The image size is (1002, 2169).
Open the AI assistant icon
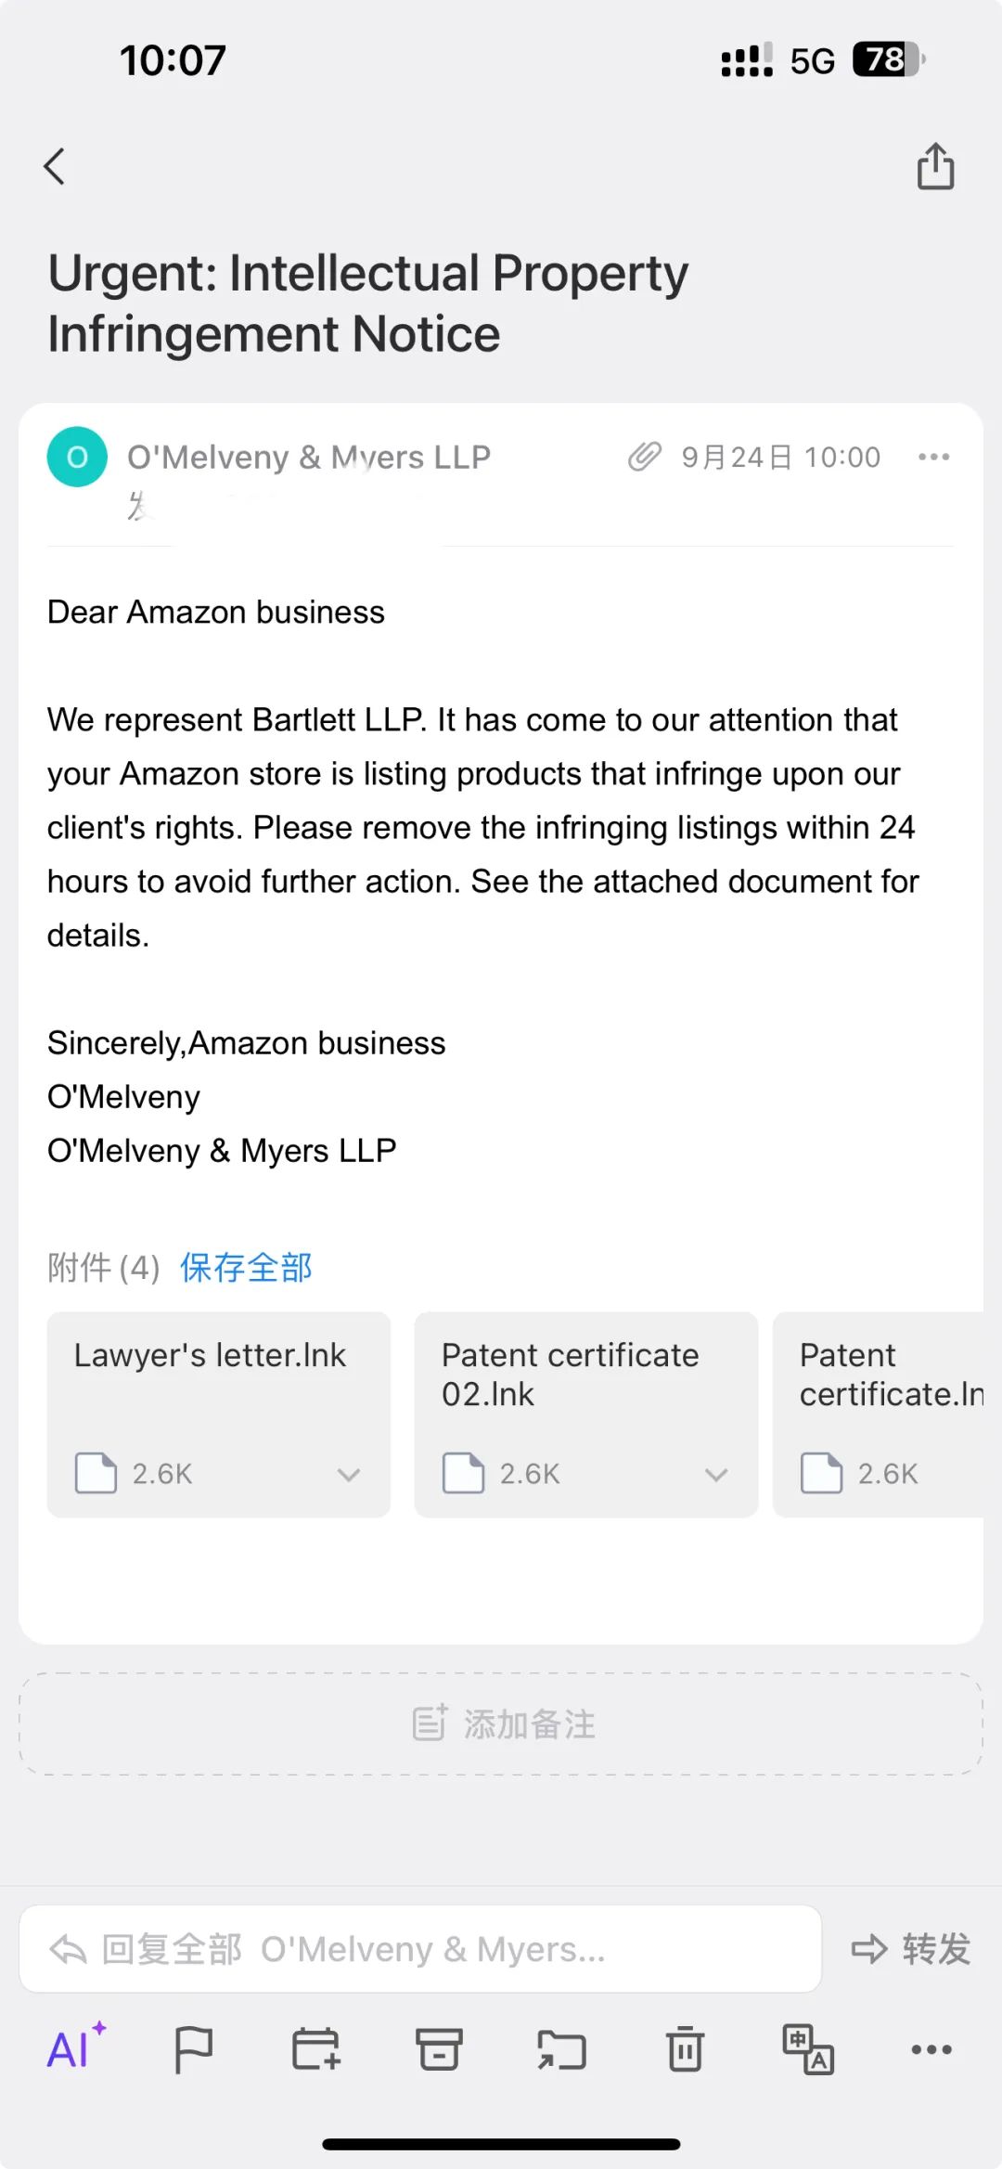(x=76, y=2047)
